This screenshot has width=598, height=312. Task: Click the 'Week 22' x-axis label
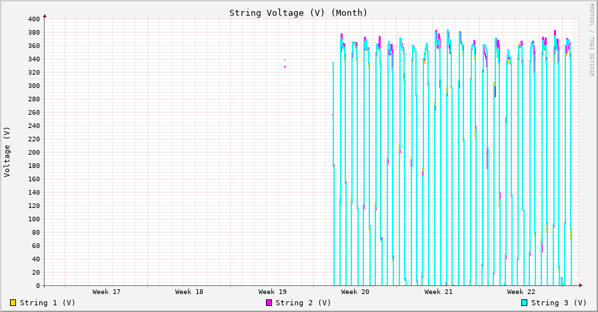pyautogui.click(x=521, y=292)
